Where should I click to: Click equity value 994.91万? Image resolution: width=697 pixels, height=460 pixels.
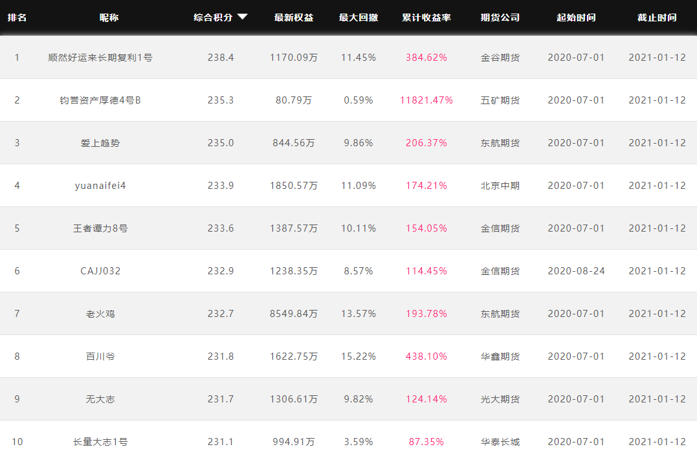294,441
